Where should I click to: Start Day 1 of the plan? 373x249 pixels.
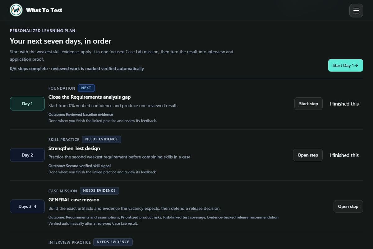pyautogui.click(x=345, y=65)
